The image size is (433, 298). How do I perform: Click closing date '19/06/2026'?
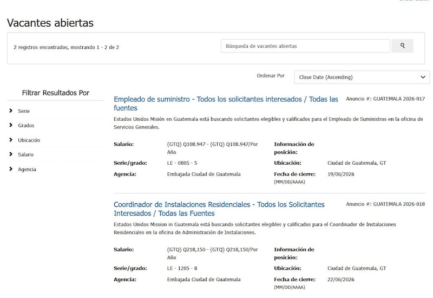pos(341,174)
